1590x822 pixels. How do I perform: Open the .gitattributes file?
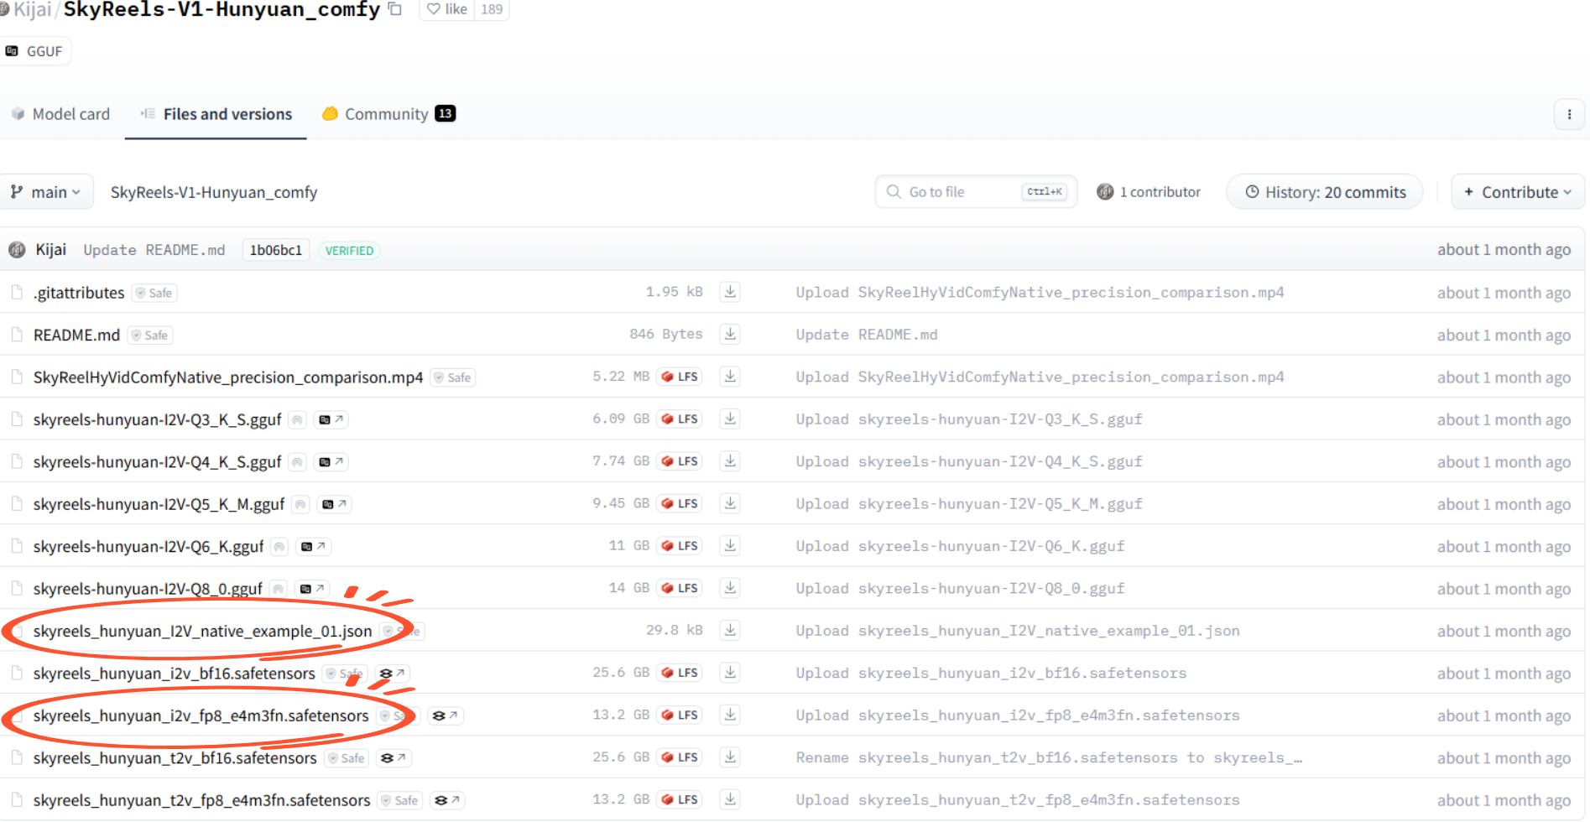79,293
